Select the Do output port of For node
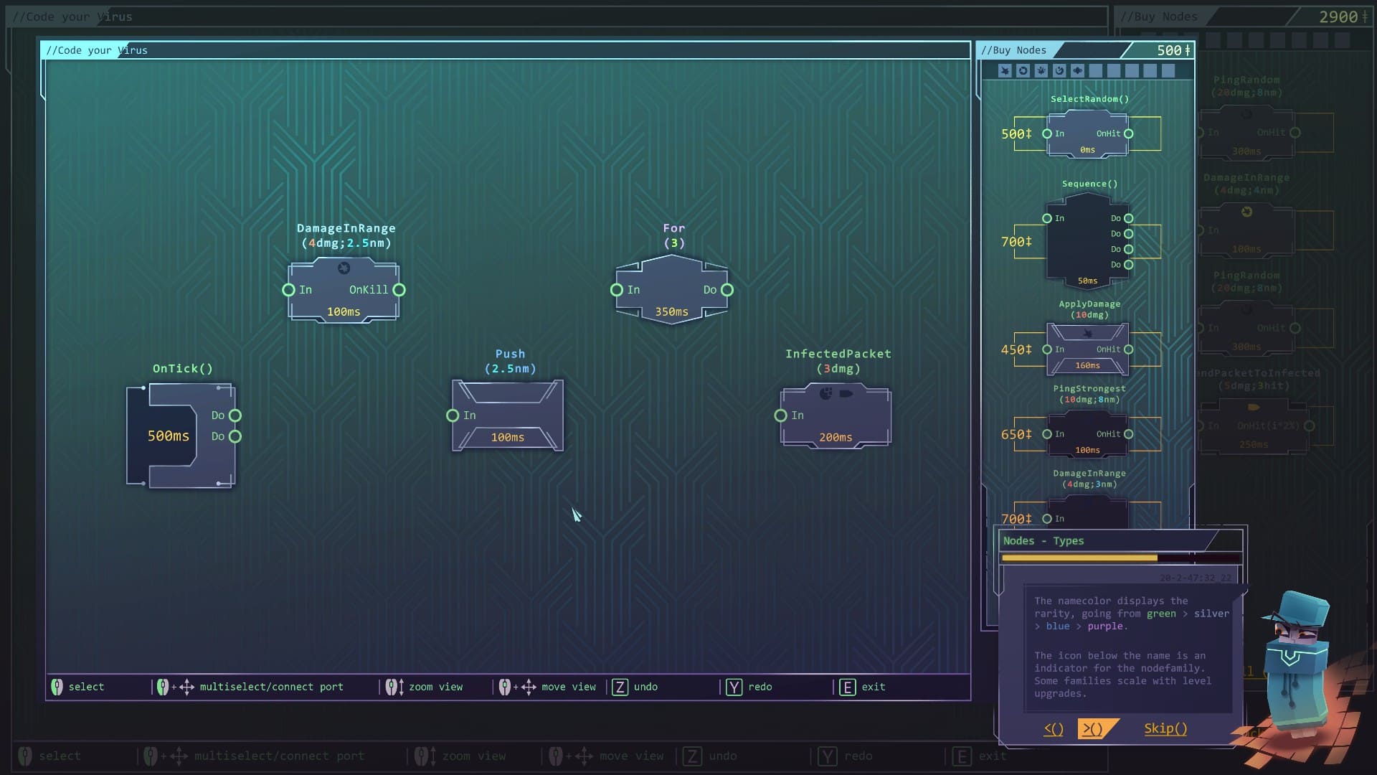Screen dimensions: 1377x775 [727, 290]
